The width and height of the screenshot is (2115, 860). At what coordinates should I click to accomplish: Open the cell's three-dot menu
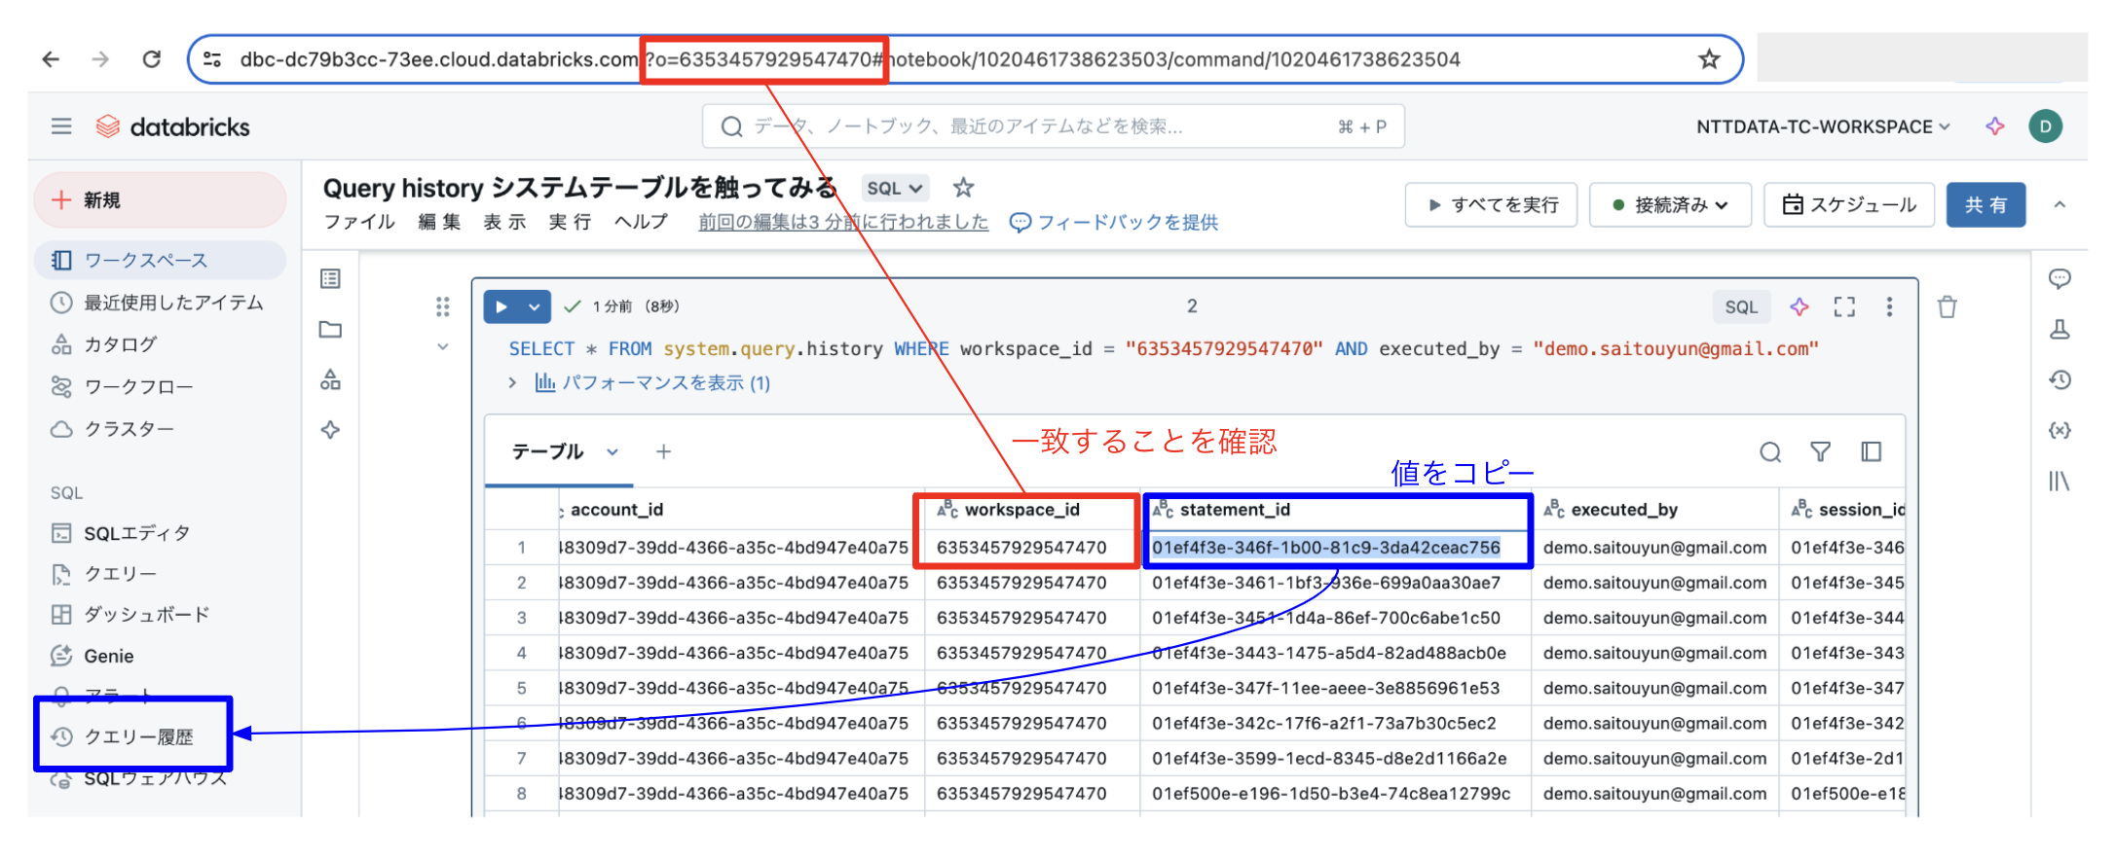1889,306
